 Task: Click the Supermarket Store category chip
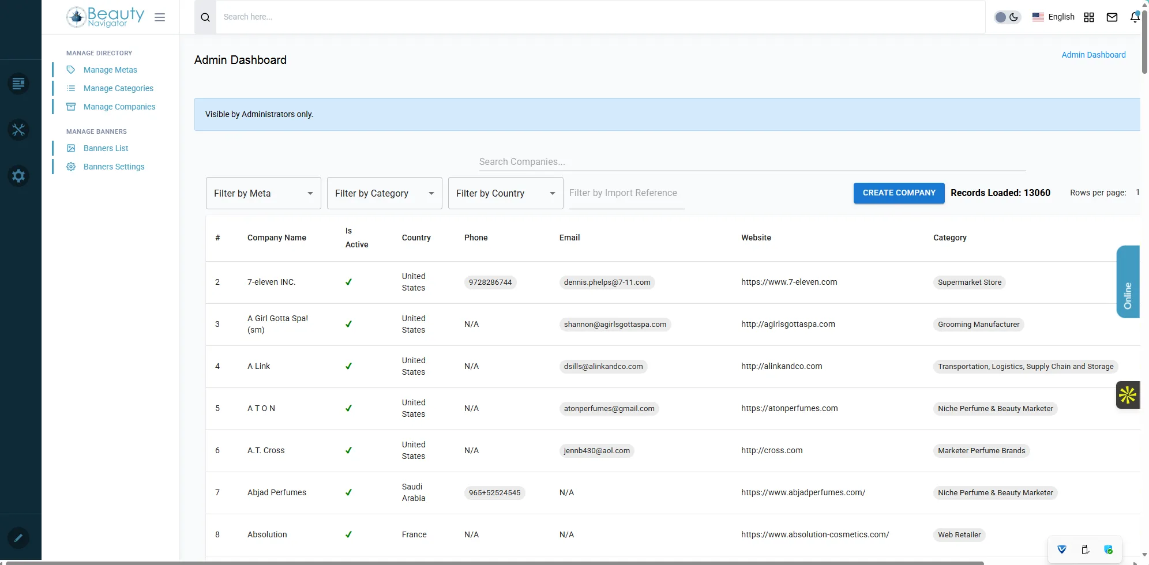pos(970,282)
